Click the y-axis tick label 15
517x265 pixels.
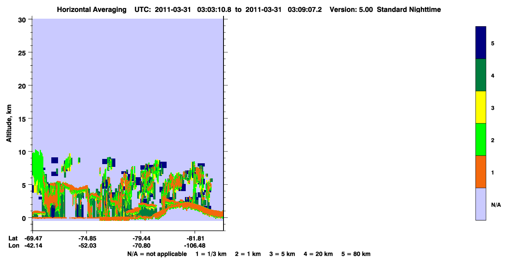pyautogui.click(x=23, y=119)
